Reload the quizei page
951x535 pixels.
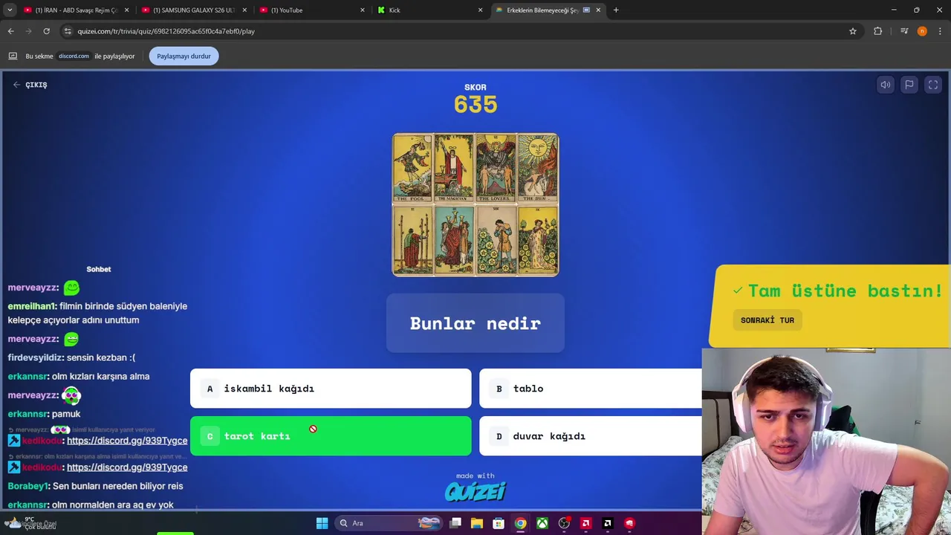point(46,31)
